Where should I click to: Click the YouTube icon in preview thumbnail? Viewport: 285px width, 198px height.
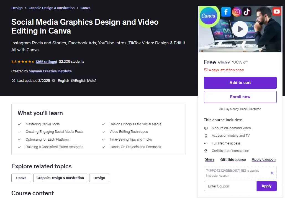[277, 11]
